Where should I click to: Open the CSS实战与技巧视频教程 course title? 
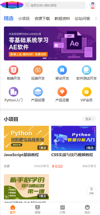pos(72,155)
